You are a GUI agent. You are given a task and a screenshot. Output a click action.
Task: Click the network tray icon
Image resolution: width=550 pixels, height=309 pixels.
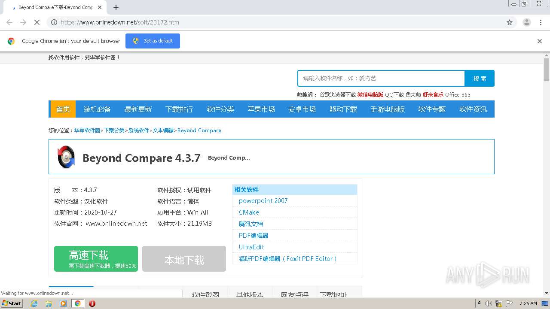499,303
